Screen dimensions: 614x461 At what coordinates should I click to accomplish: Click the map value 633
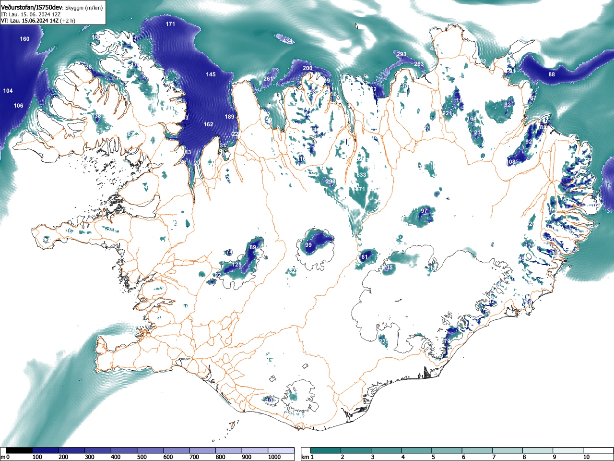(361, 175)
